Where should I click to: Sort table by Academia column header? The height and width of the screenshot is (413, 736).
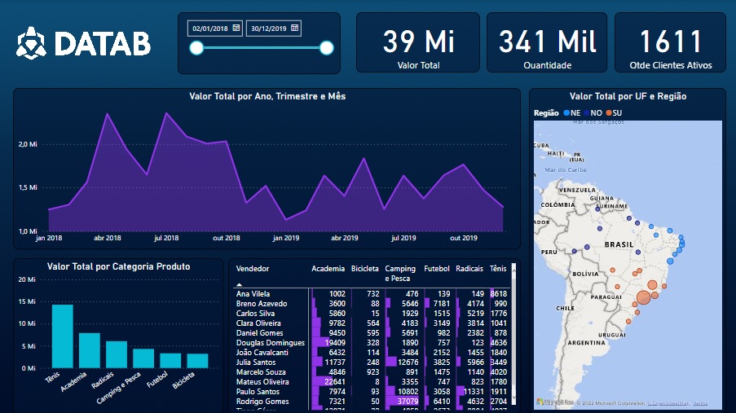point(328,268)
